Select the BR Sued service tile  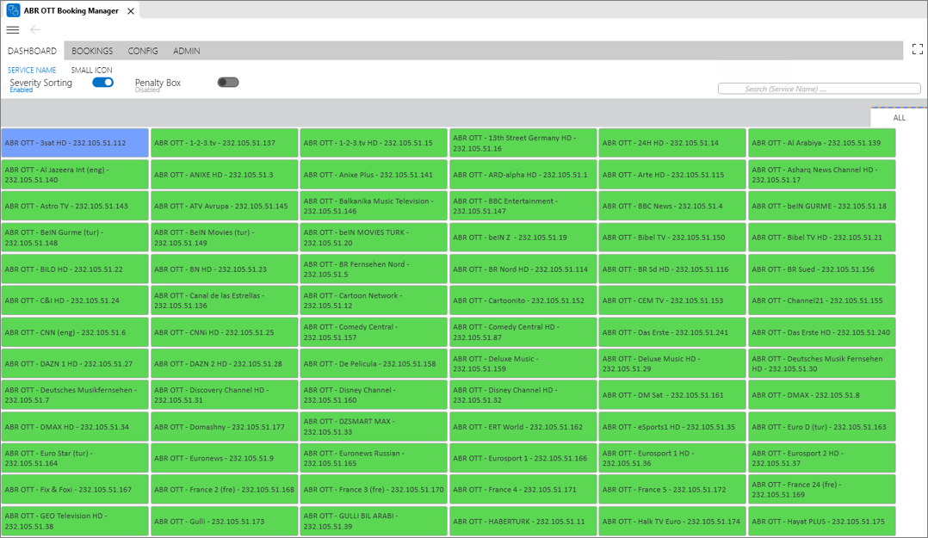[822, 269]
